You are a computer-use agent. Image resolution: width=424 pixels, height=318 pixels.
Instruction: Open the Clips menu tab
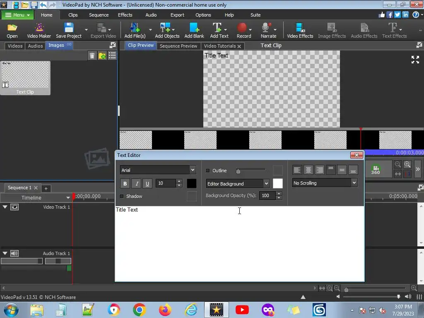73,15
